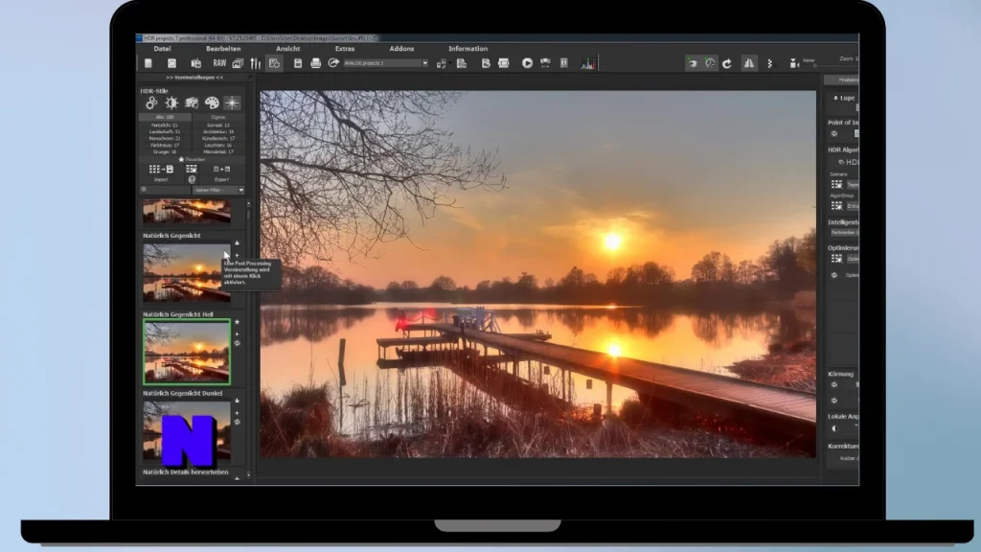Image resolution: width=981 pixels, height=552 pixels.
Task: Filter presets by Leuchten
Action: tap(218, 146)
